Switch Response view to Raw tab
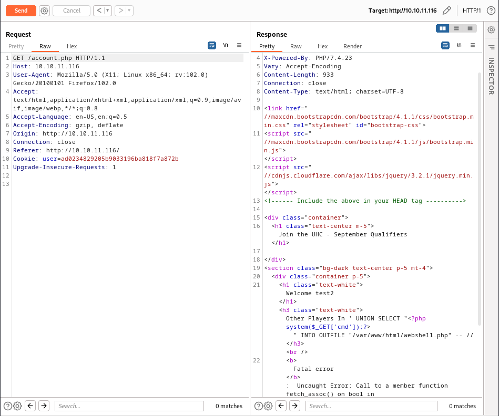The height and width of the screenshot is (416, 499). pyautogui.click(x=296, y=46)
